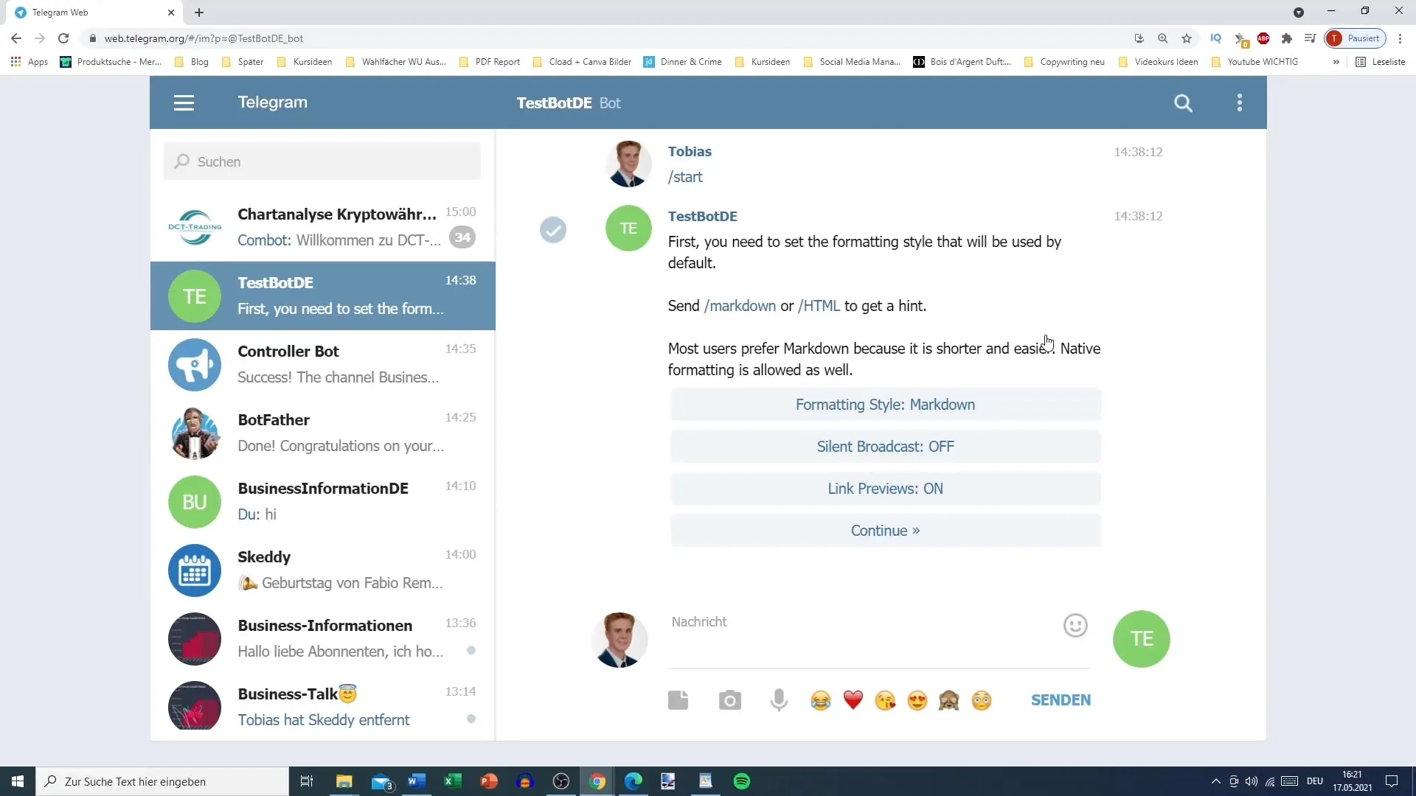The width and height of the screenshot is (1416, 796).
Task: Toggle Link Previews: ON
Action: click(x=885, y=489)
